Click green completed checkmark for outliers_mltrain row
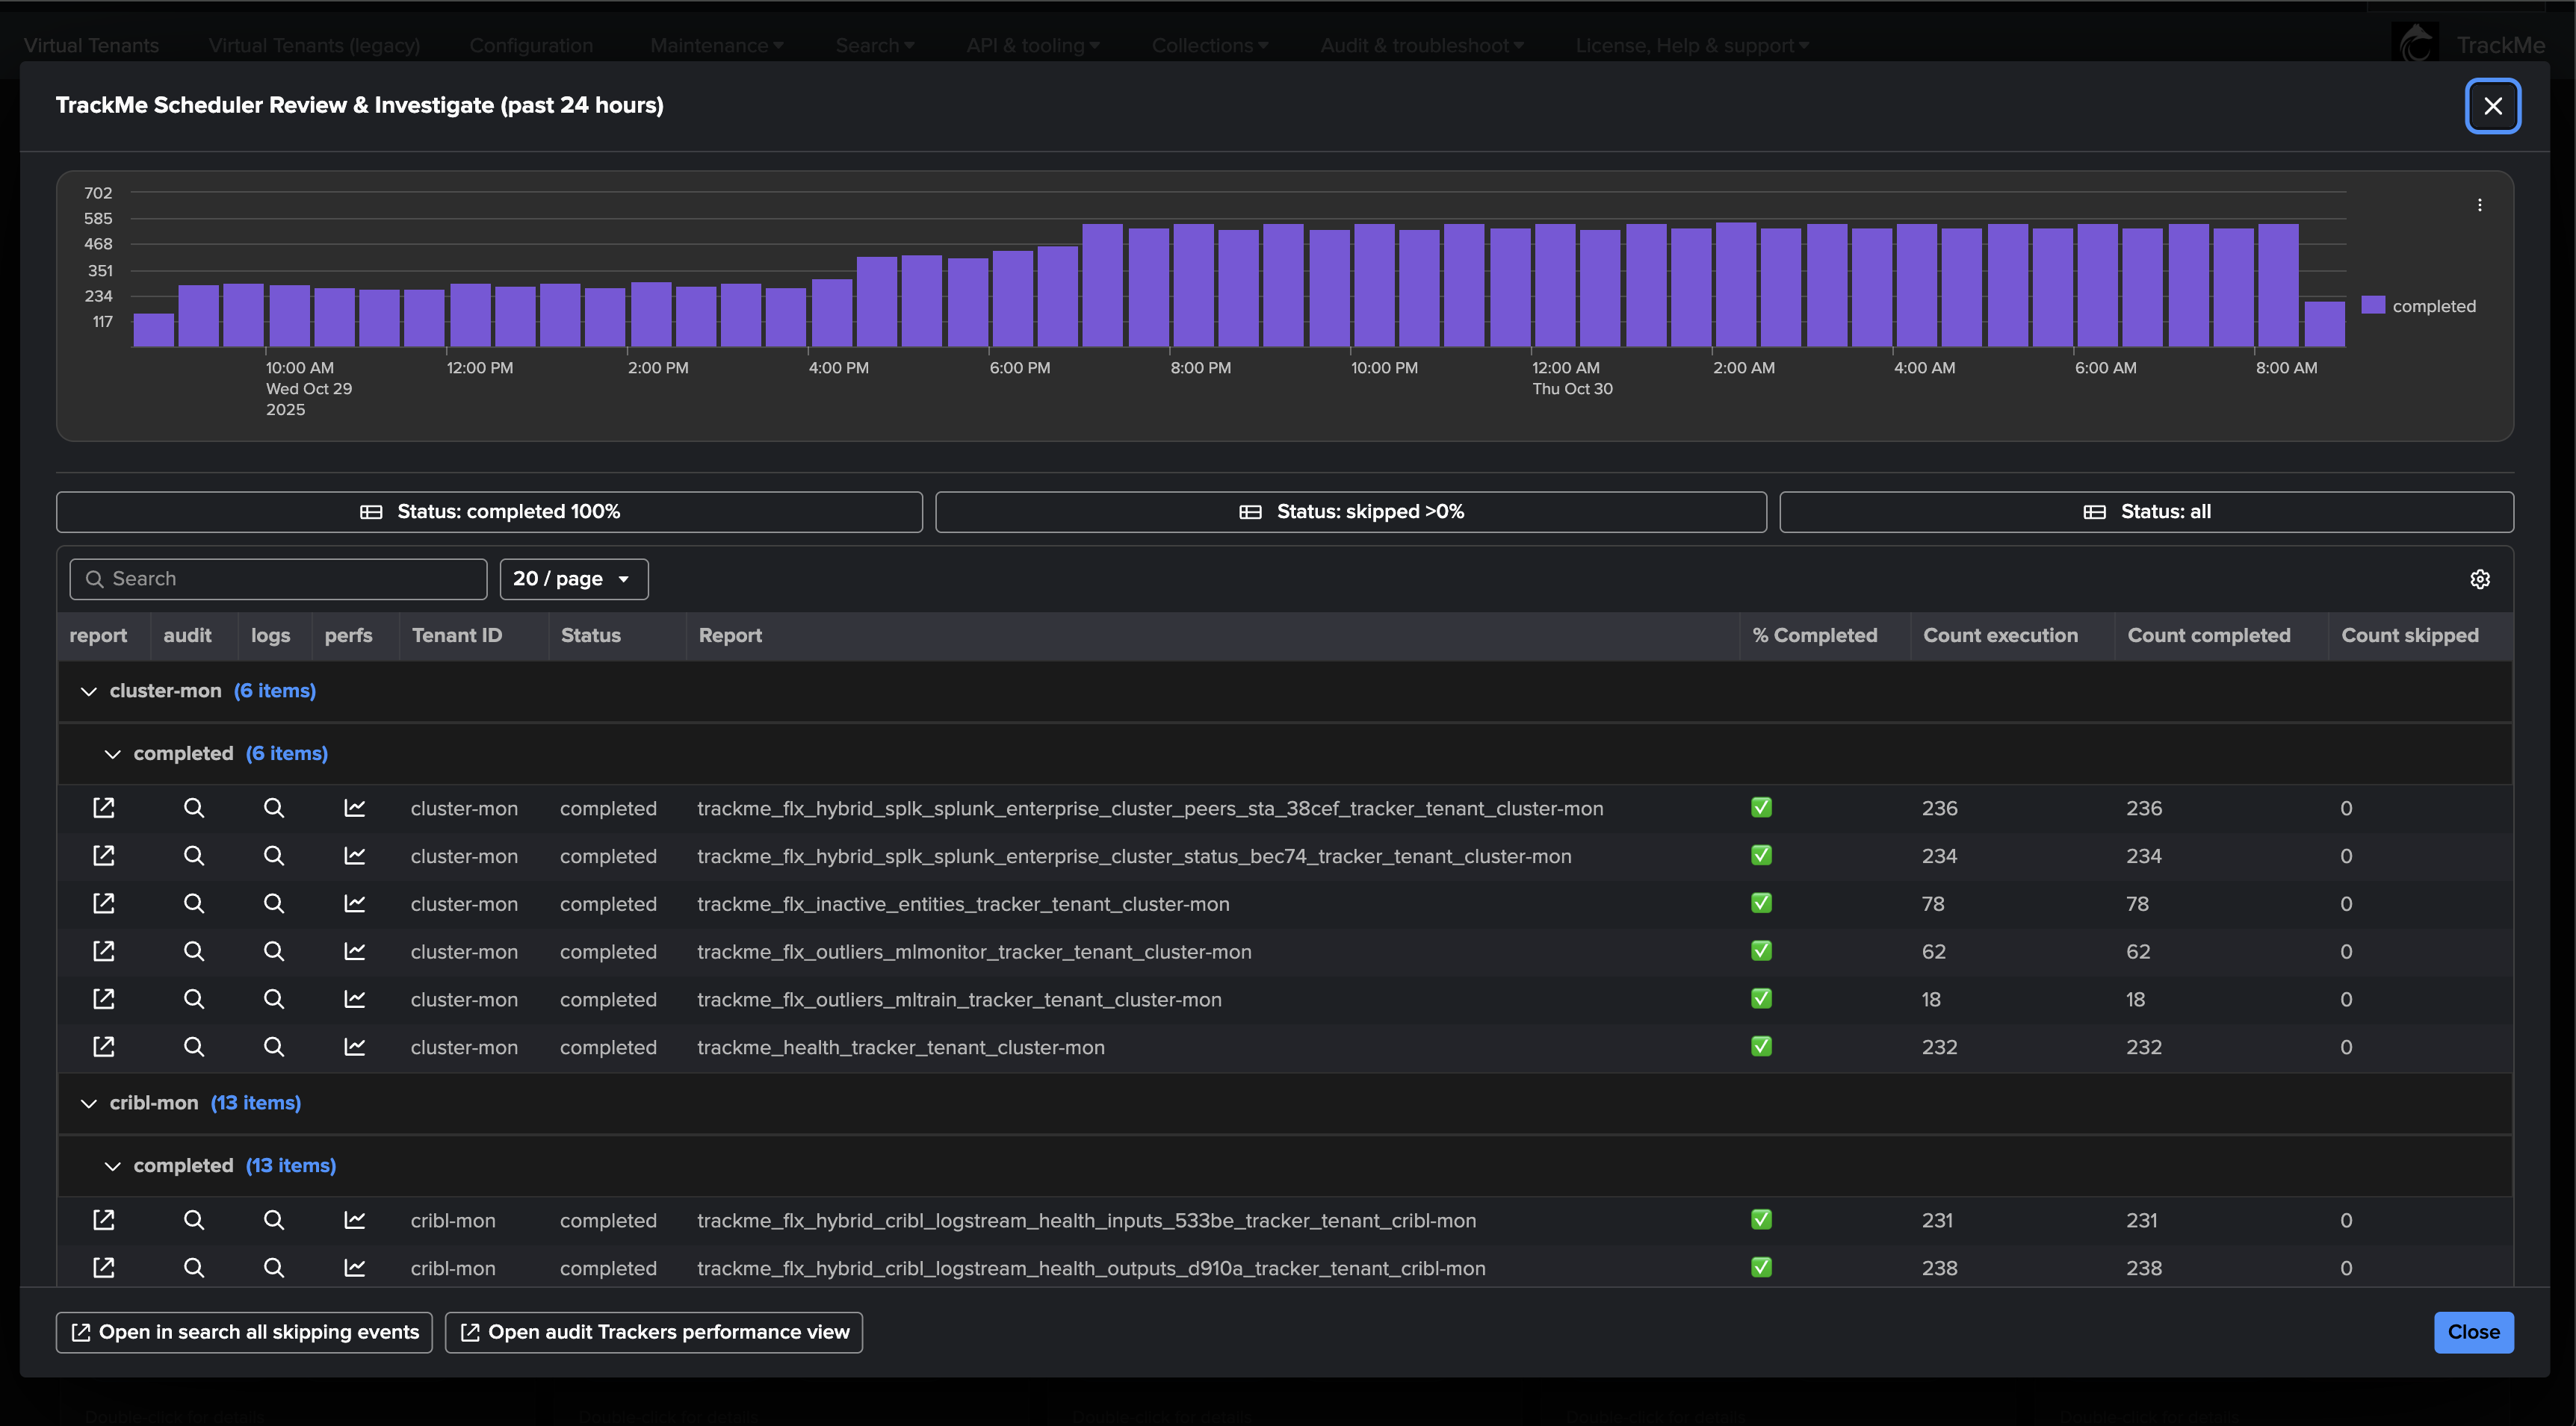The height and width of the screenshot is (1426, 2576). 1761,998
